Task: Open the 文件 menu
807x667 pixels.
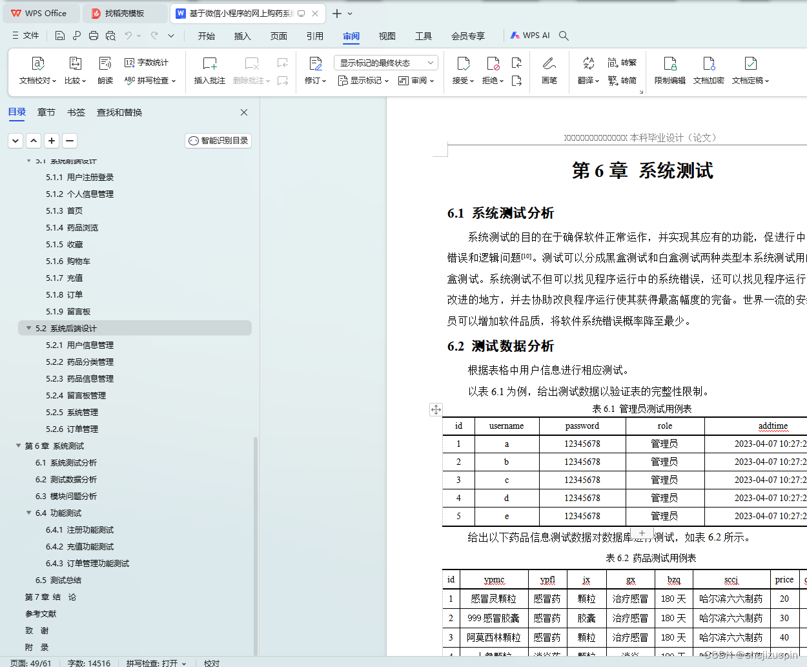Action: pyautogui.click(x=26, y=36)
